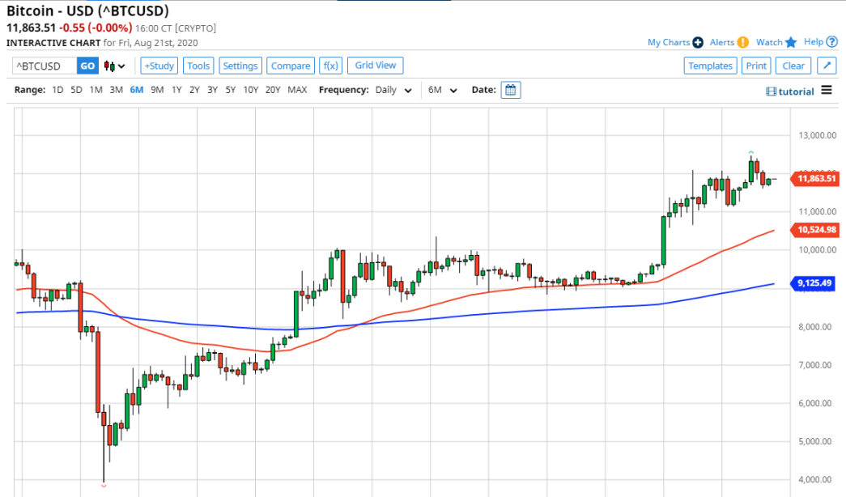Click the expand chart arrow icon

point(827,66)
